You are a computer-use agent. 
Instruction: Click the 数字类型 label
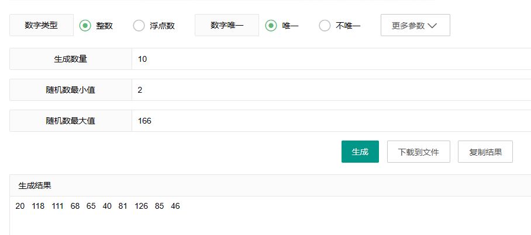tap(42, 25)
